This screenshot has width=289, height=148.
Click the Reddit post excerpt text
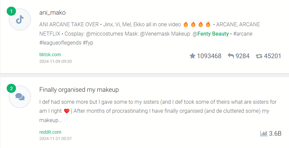pyautogui.click(x=158, y=111)
